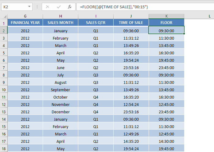214x152 pixels.
Task: Select the September cell
Action: click(x=60, y=89)
